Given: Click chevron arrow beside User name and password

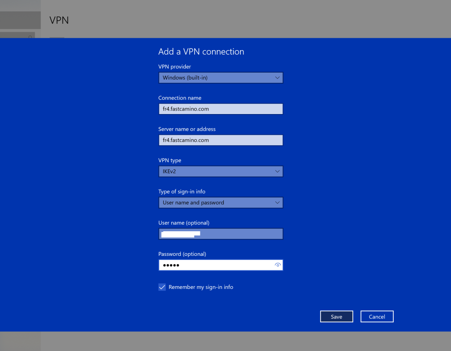Looking at the screenshot, I should point(277,203).
